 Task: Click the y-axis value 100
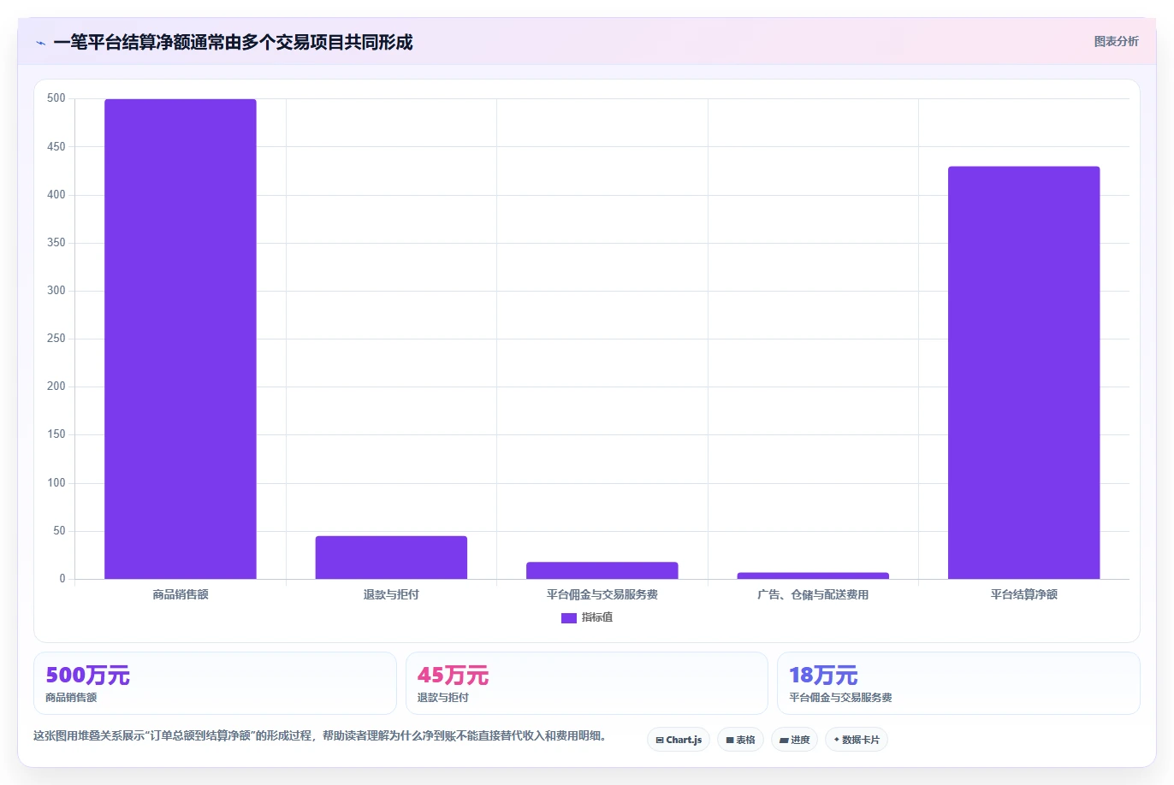(56, 483)
